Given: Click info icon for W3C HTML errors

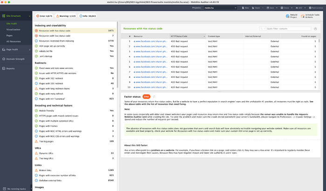Looking at the screenshot, I should [36, 131].
